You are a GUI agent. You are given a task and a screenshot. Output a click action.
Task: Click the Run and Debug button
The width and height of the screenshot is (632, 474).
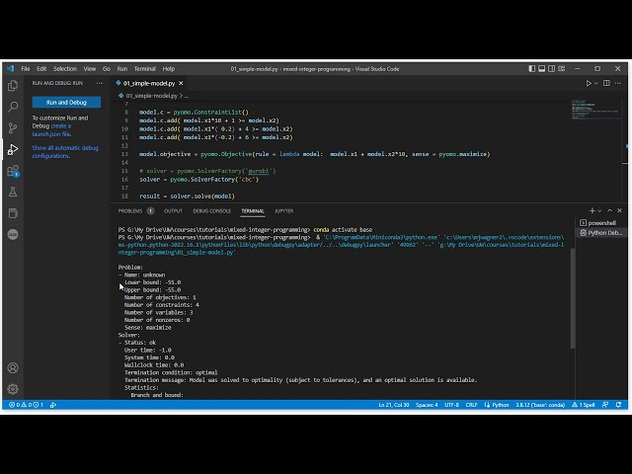click(66, 103)
